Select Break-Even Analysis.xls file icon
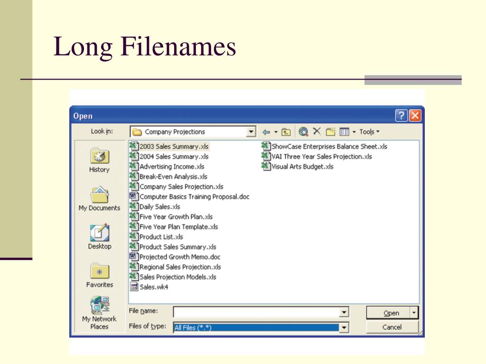486x364 pixels. click(x=133, y=176)
